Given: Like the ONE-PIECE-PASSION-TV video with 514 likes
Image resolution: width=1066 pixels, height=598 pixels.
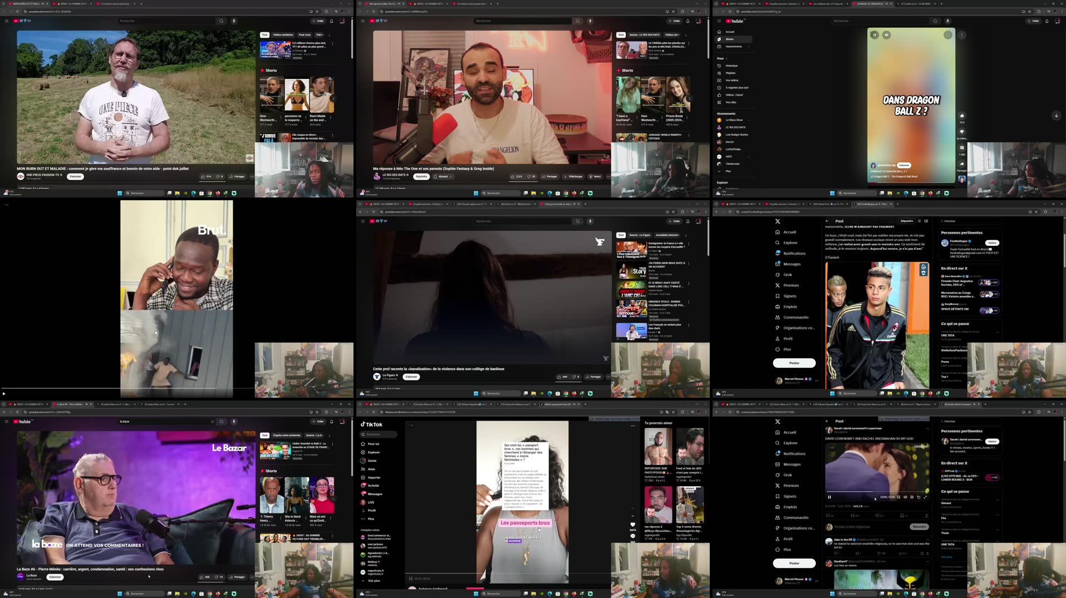Looking at the screenshot, I should (207, 176).
